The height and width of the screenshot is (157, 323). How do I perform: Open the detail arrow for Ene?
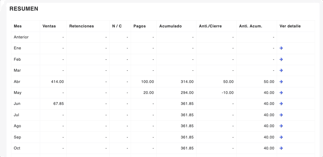(281, 48)
